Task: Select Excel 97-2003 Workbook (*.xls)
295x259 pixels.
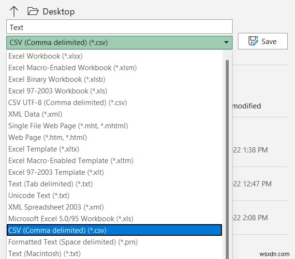Action: pyautogui.click(x=115, y=91)
